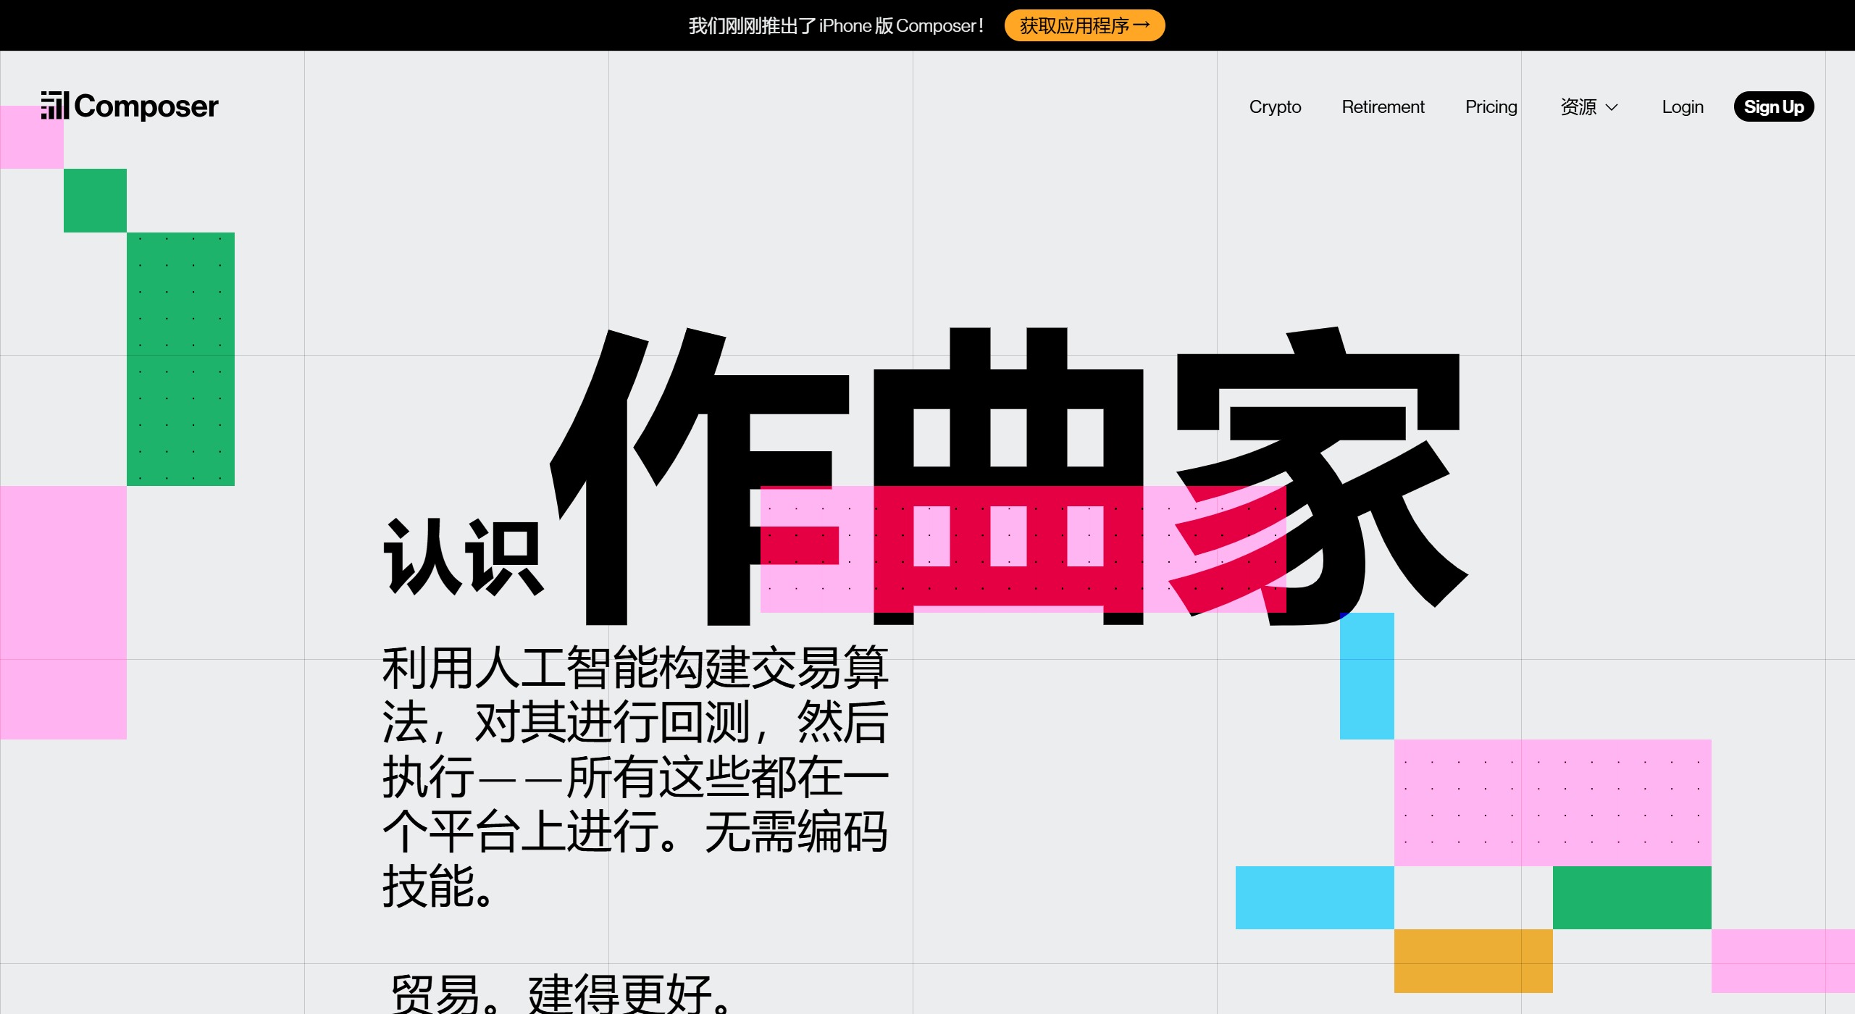Click the arrow icon inside the orange banner button
1855x1014 pixels.
(x=1143, y=25)
